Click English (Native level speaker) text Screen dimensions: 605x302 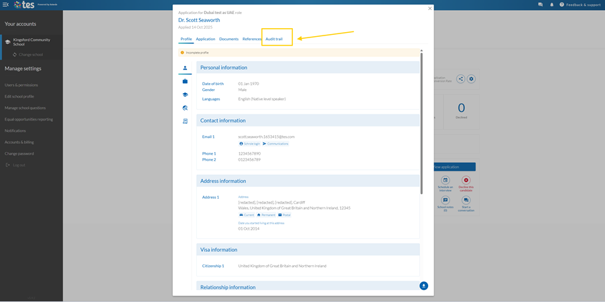(262, 99)
